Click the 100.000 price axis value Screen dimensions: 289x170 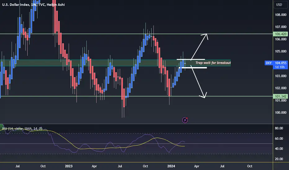tap(281, 113)
